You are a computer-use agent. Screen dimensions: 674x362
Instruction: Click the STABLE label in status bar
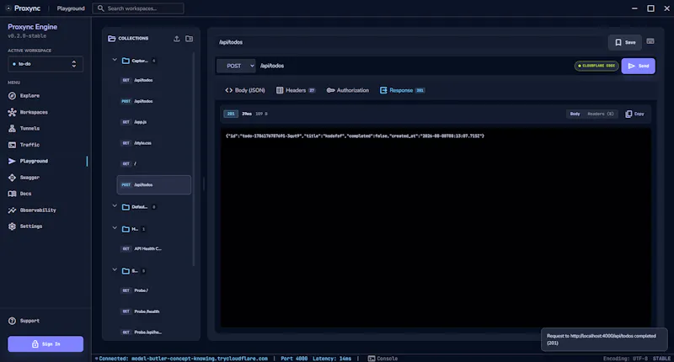click(661, 359)
